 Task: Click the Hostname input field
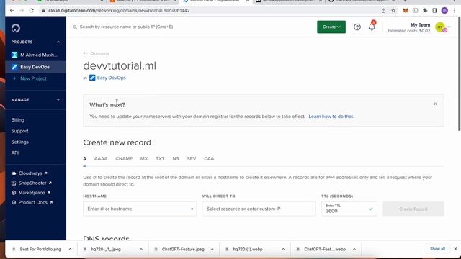[140, 209]
